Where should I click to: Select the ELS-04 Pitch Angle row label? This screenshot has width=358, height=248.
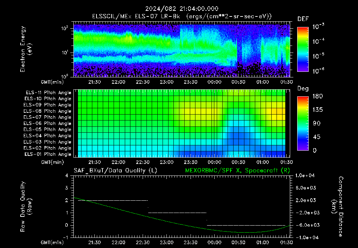(x=48, y=136)
